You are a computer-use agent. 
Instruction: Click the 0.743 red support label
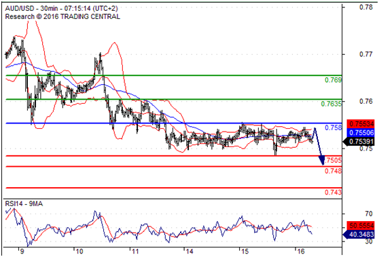[x=333, y=193]
